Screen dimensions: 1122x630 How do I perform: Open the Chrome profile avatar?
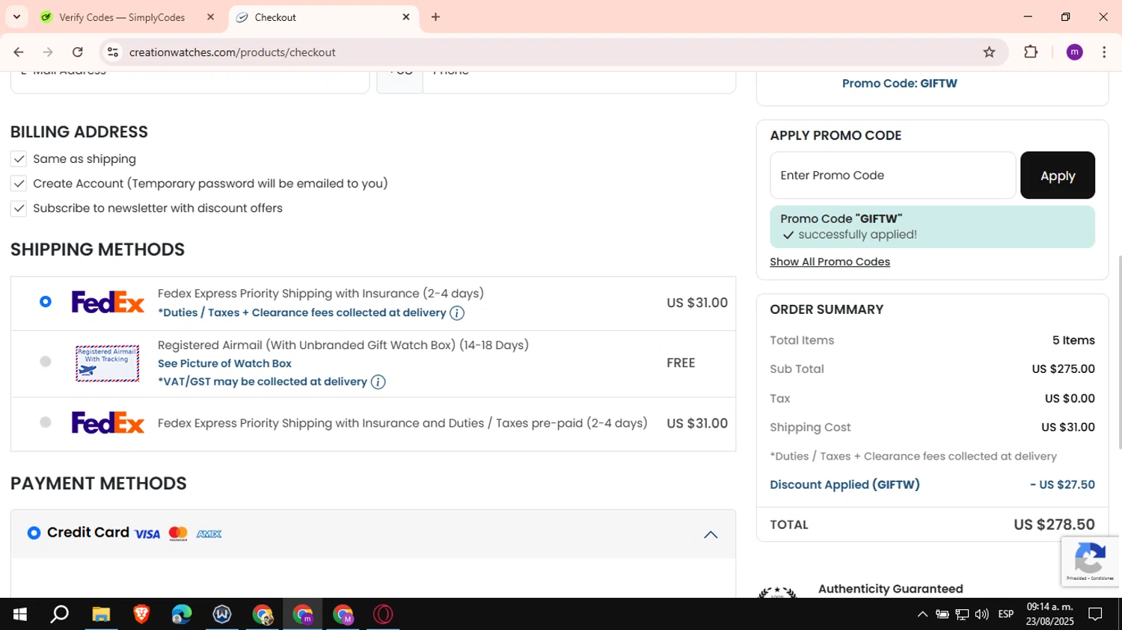click(x=1074, y=52)
